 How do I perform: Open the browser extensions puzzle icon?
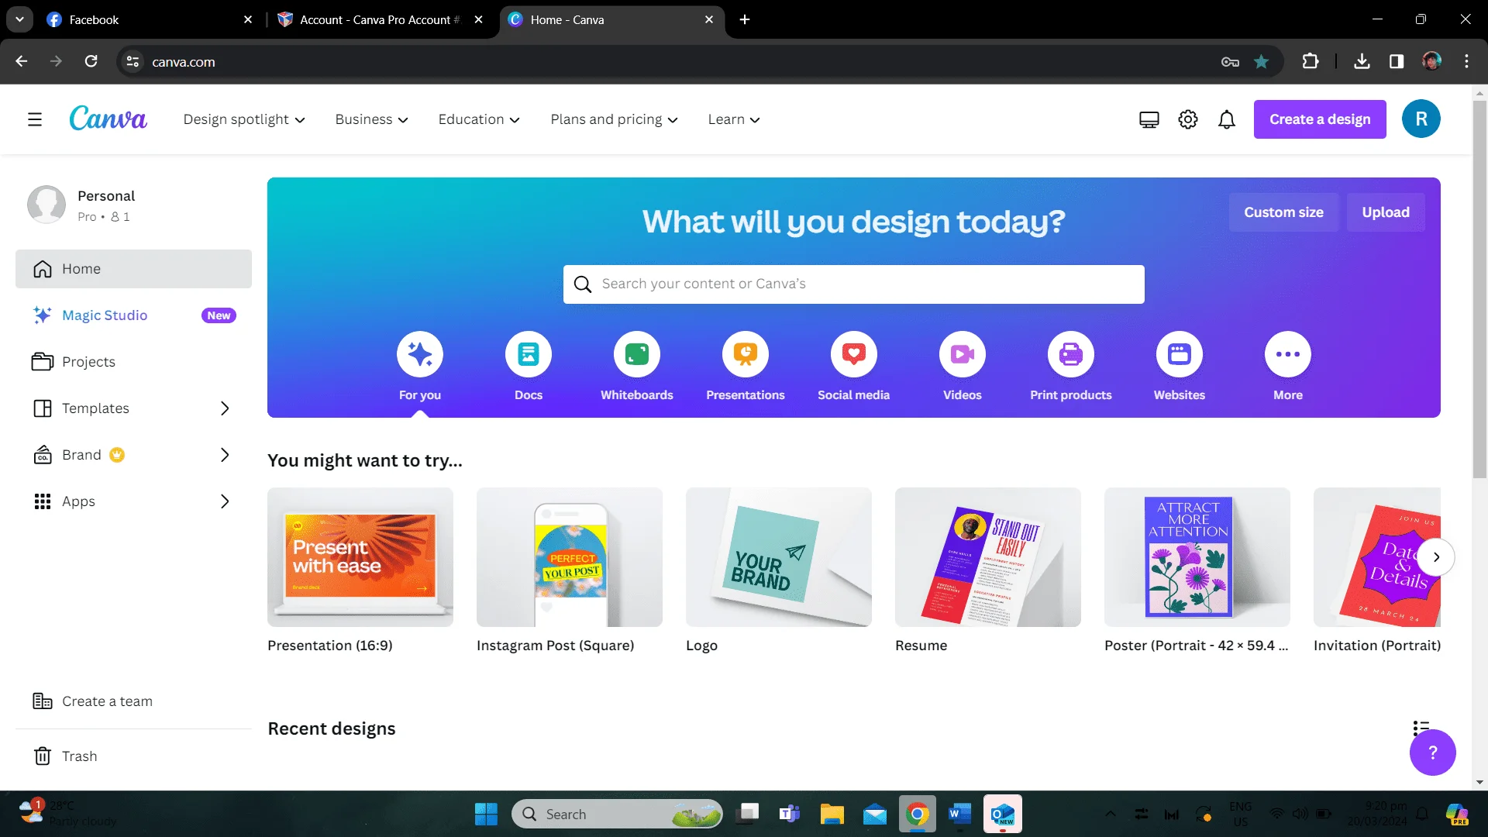coord(1311,62)
